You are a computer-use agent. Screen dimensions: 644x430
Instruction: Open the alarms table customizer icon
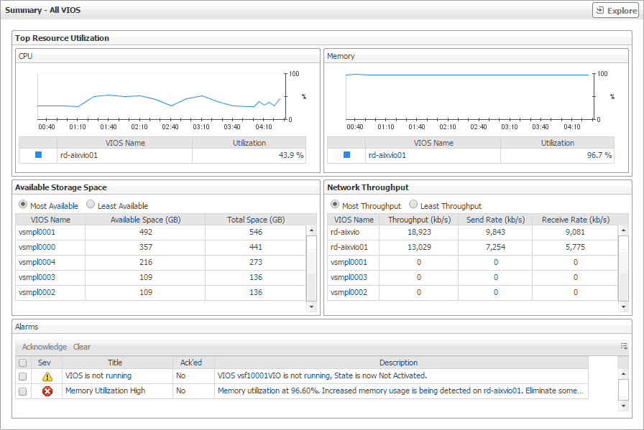click(624, 346)
